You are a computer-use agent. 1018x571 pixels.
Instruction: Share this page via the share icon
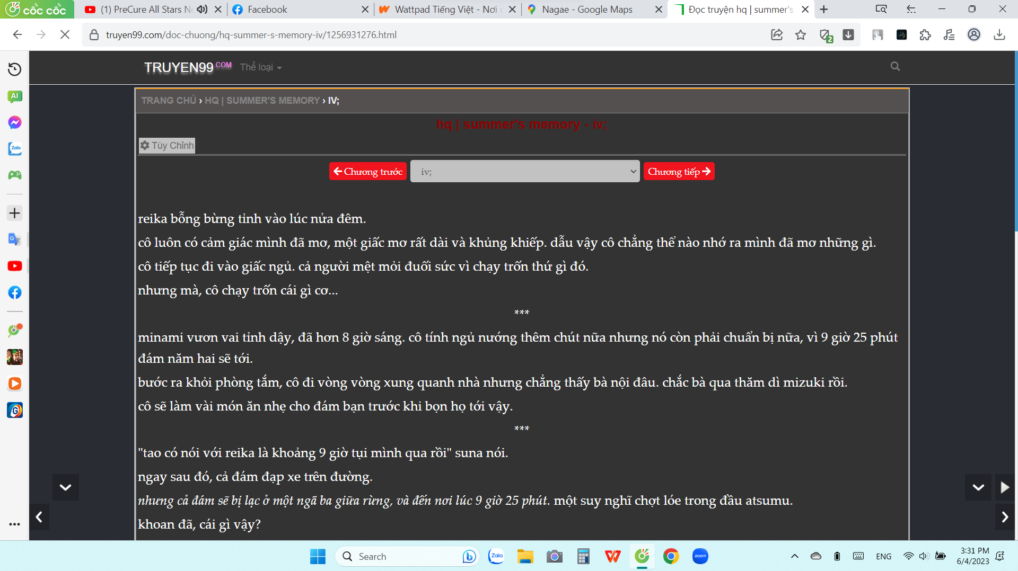[x=777, y=35]
